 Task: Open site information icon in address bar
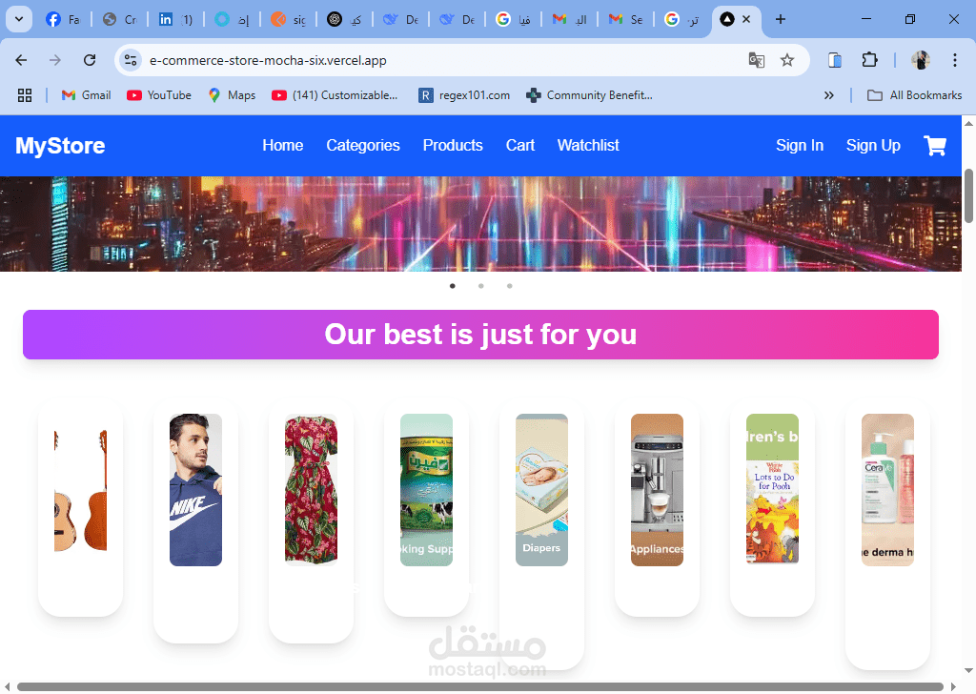[130, 60]
